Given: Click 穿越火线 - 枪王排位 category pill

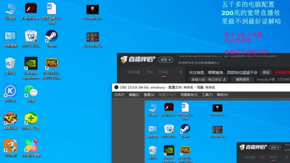Looking at the screenshot, I should pos(209,79).
